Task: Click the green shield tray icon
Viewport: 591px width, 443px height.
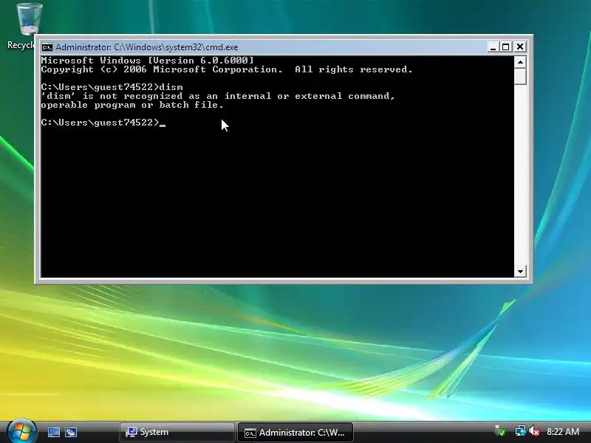Action: (x=500, y=431)
